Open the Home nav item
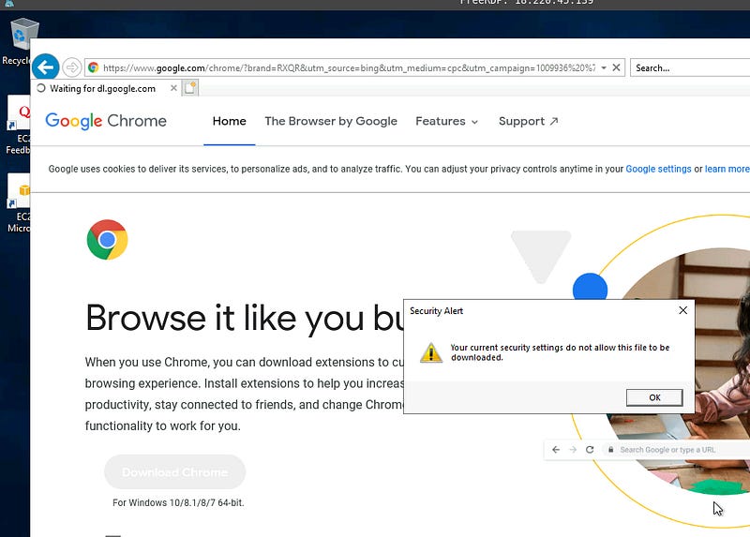This screenshot has height=537, width=750. click(229, 121)
